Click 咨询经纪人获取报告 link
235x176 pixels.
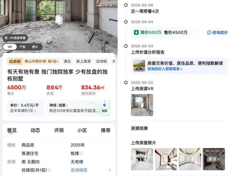pyautogui.click(x=165, y=69)
